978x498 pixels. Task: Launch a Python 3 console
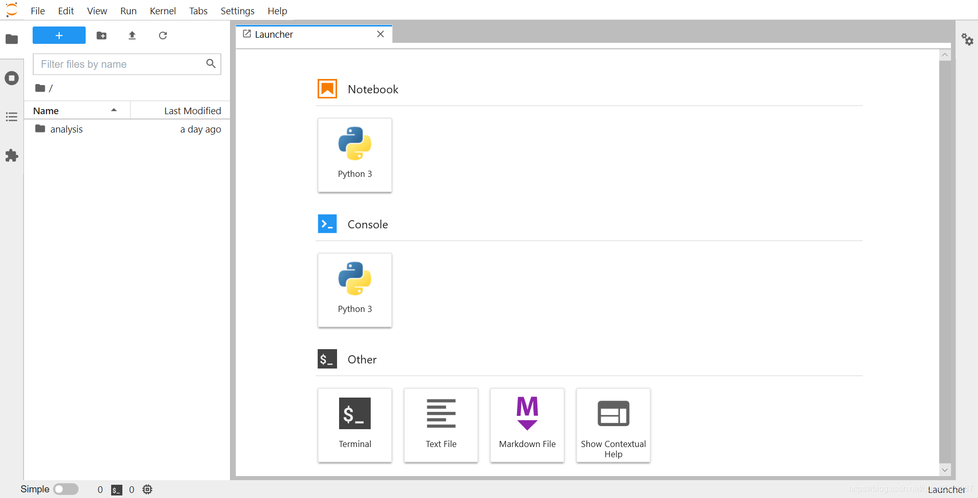tap(355, 290)
